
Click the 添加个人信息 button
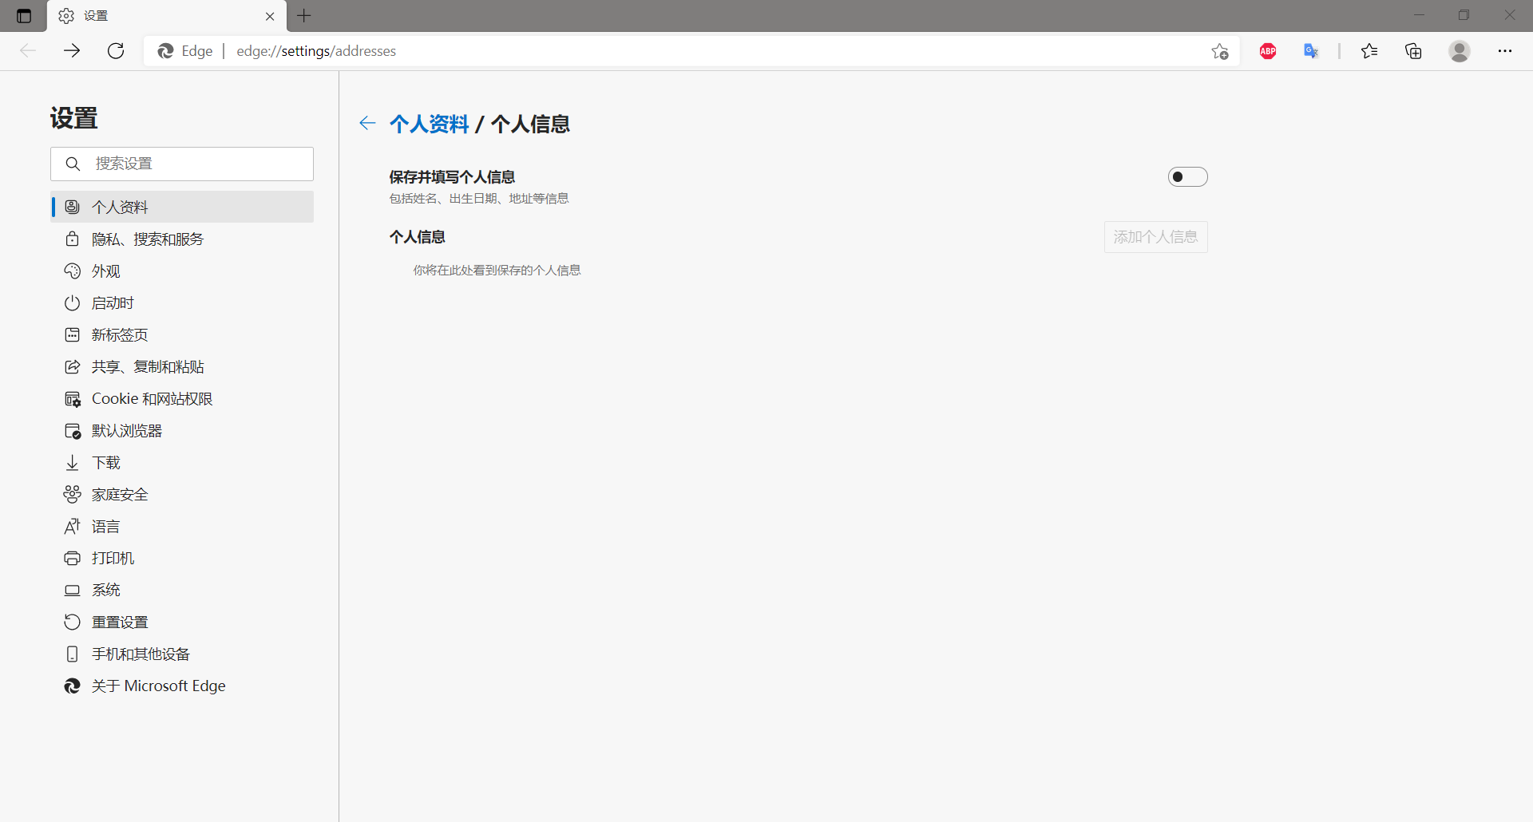(x=1155, y=237)
